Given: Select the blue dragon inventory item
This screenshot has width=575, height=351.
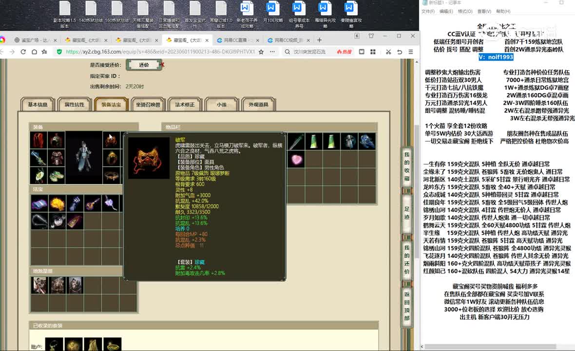Looking at the screenshot, I should pyautogui.click(x=367, y=141).
